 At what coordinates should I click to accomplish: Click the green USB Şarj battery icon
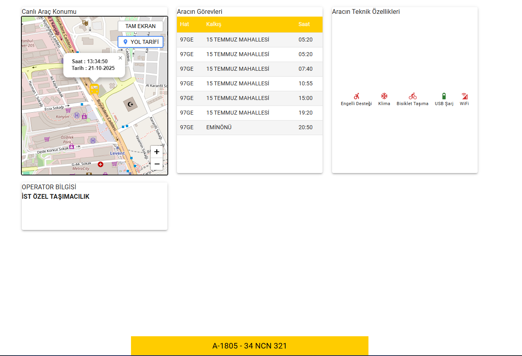444,96
